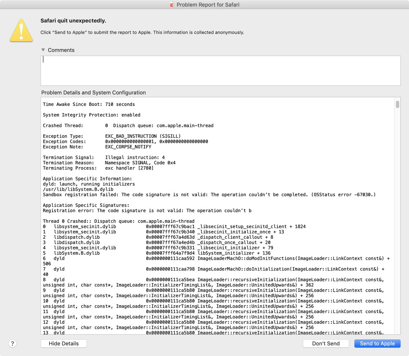Click the 'Comments' label

pos(61,50)
